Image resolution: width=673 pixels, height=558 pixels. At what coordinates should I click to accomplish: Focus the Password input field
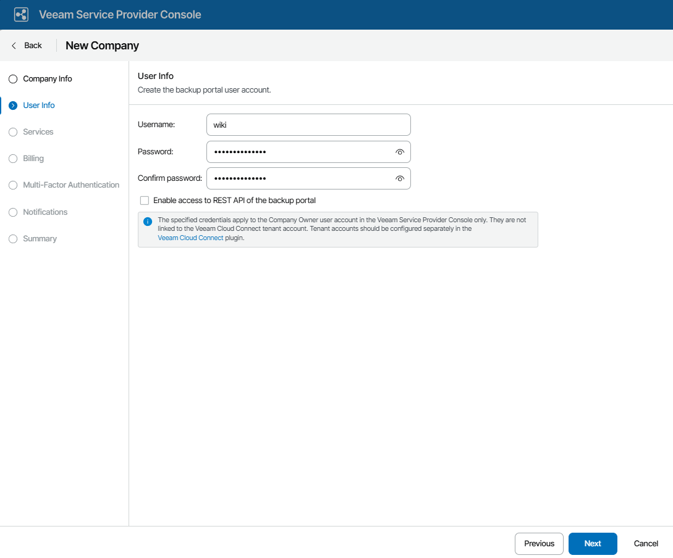300,152
